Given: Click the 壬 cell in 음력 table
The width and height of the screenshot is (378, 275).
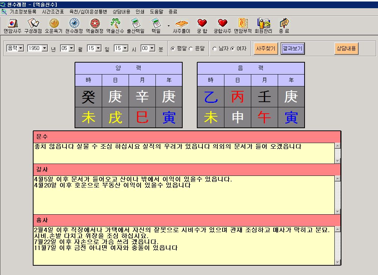Looking at the screenshot, I should [264, 97].
